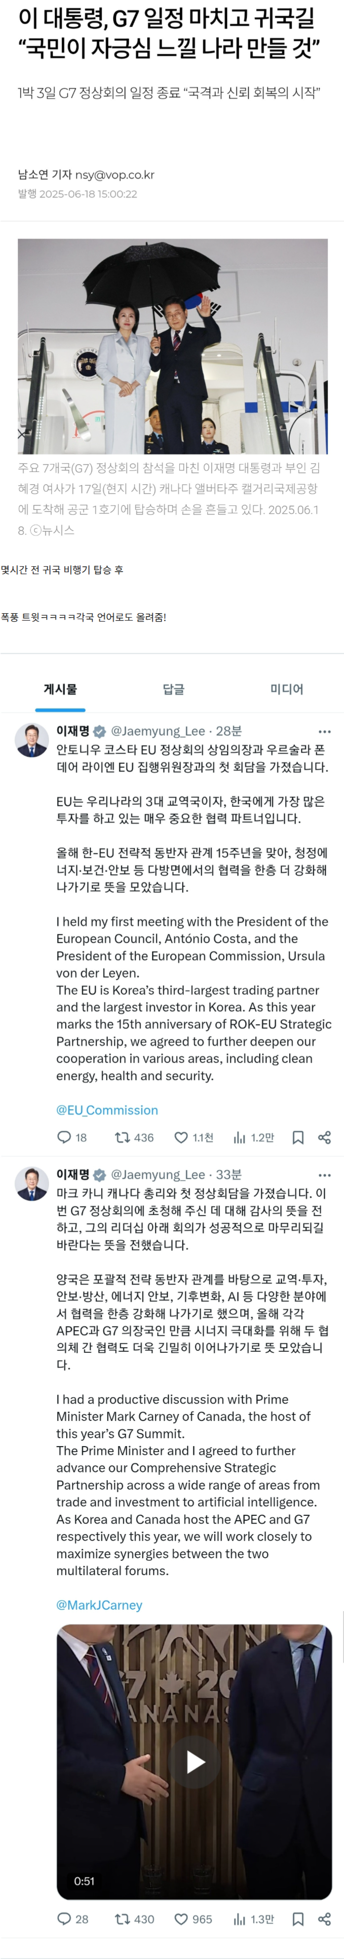
Task: Open more options on Mark Carney tweet
Action: 324,1175
